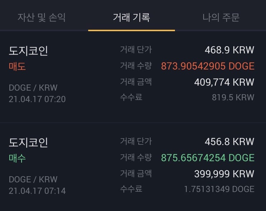Select the 468.9 KRW unit price
The height and width of the screenshot is (211, 266).
[229, 50]
